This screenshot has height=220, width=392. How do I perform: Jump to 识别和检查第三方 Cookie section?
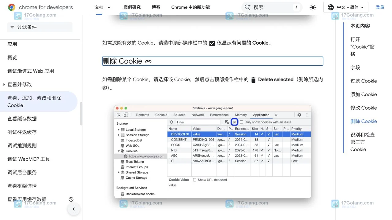(363, 142)
